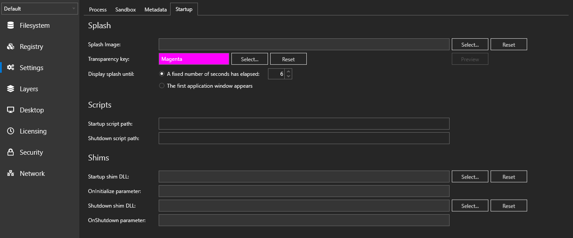Screen dimensions: 573x238
Task: Decrease splash seconds with down arrow
Action: 289,77
